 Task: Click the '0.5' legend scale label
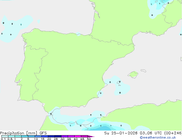[10, 139]
